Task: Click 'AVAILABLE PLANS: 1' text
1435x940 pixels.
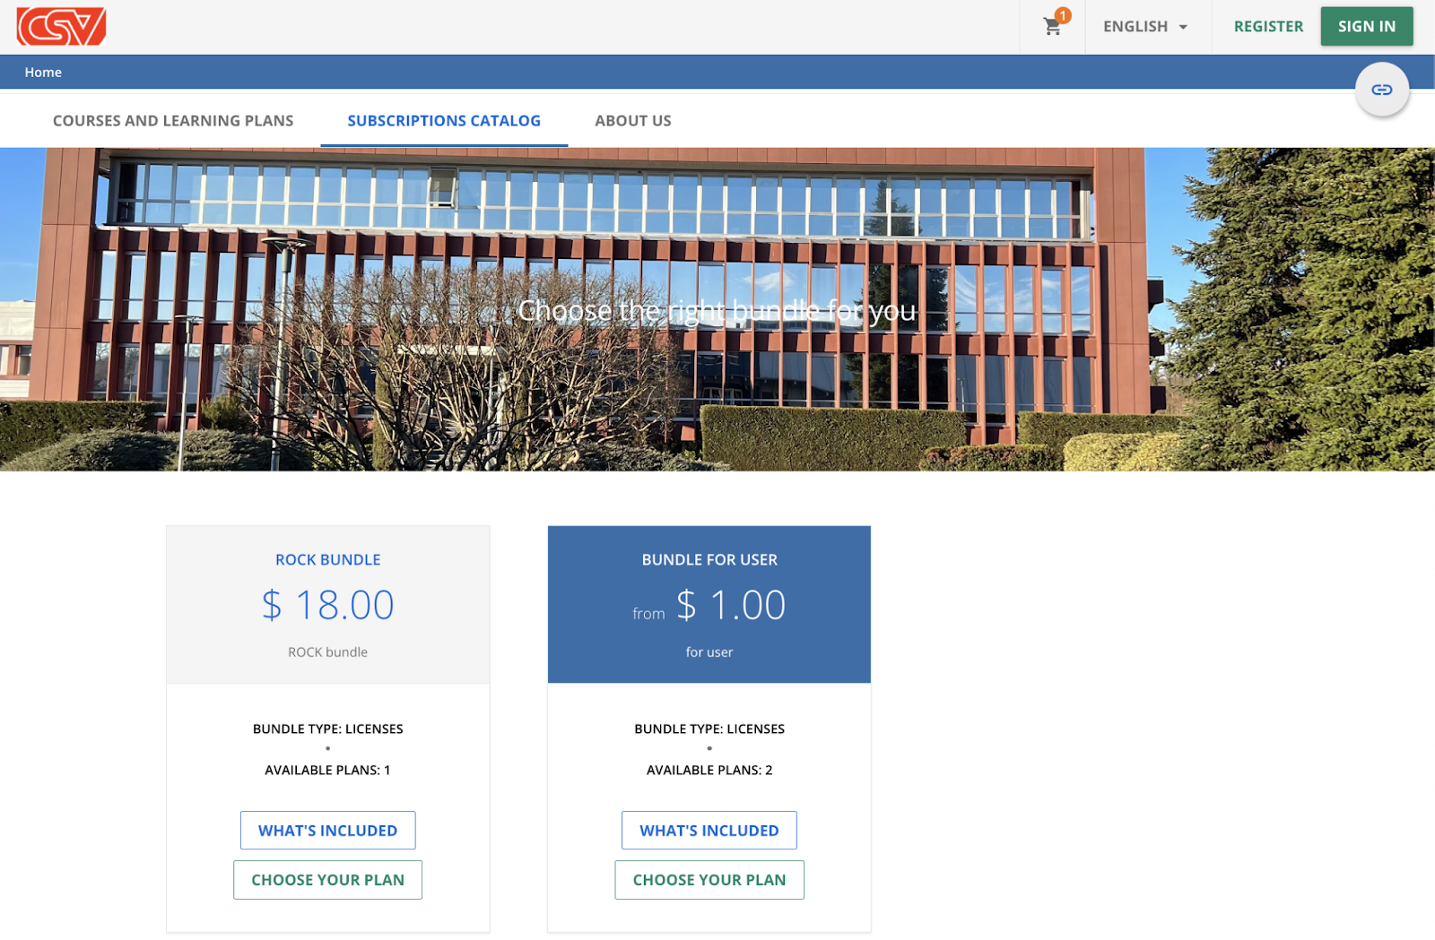Action: click(x=327, y=771)
